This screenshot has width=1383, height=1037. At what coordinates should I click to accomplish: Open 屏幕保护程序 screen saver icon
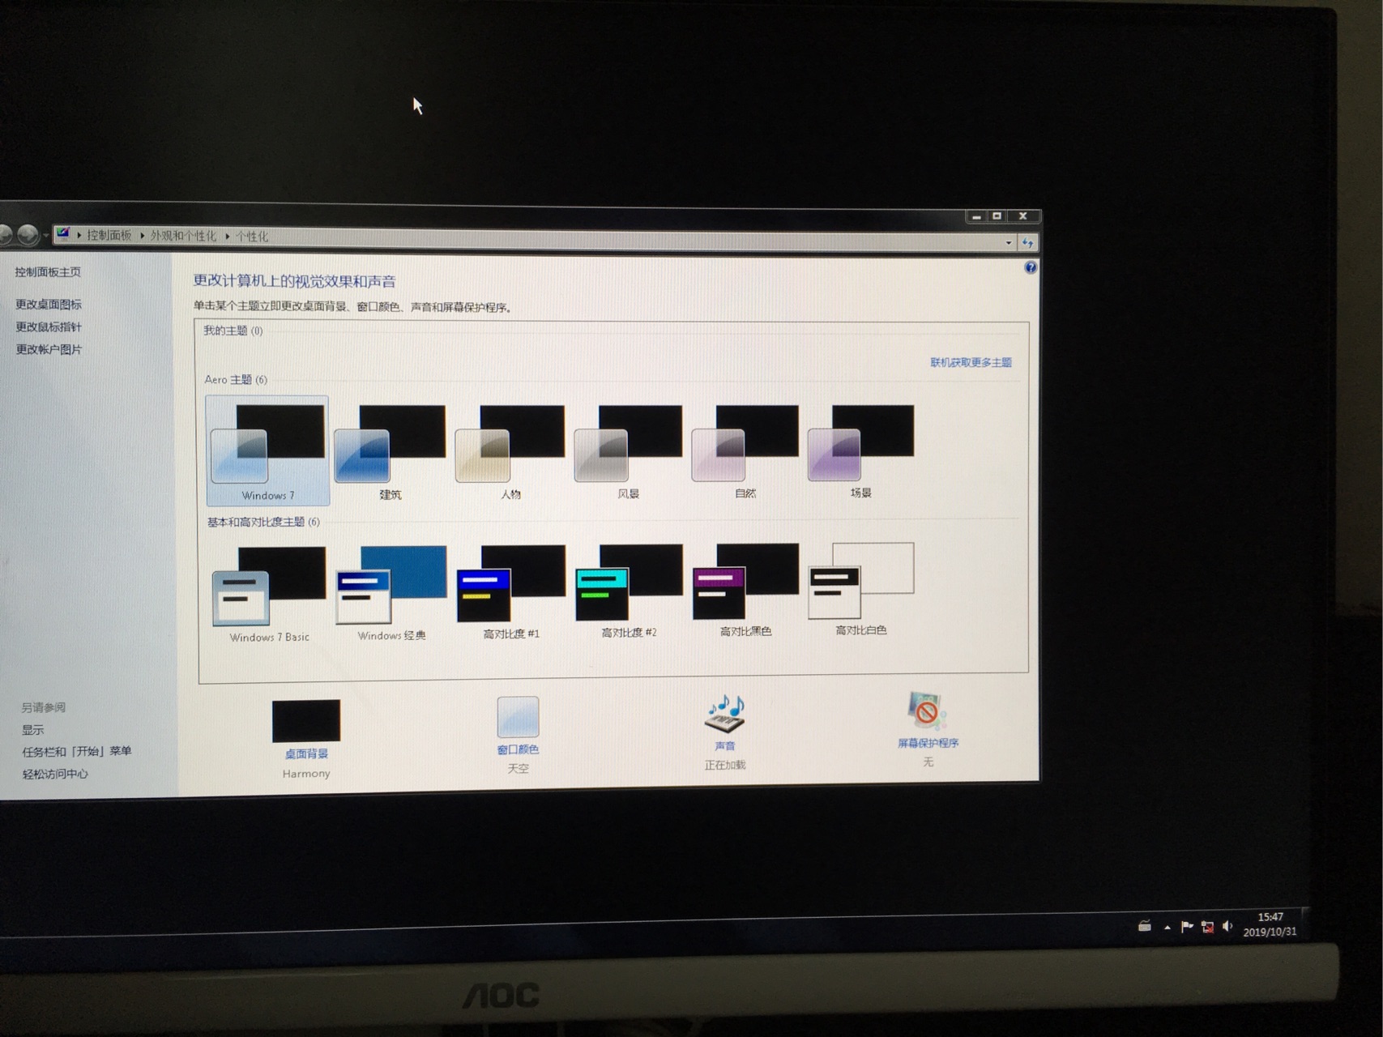pos(927,711)
